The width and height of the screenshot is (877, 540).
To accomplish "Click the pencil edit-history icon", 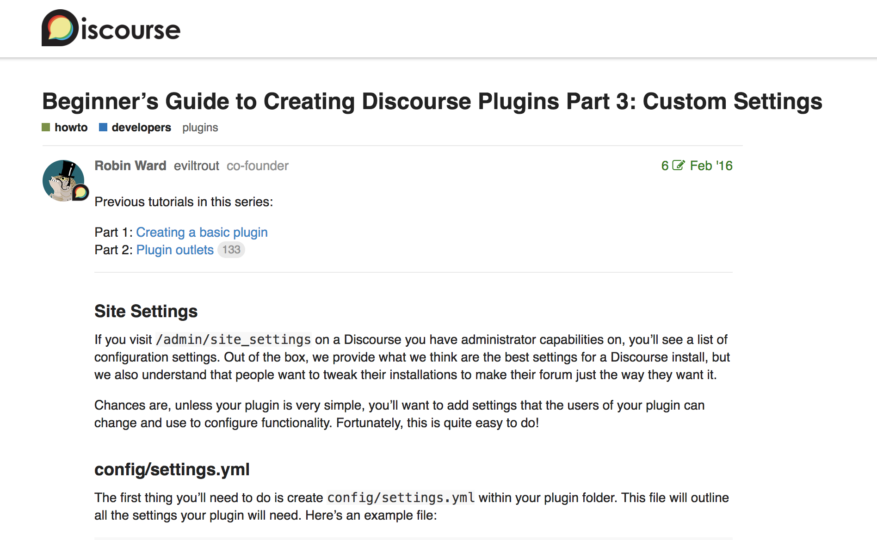I will click(678, 166).
